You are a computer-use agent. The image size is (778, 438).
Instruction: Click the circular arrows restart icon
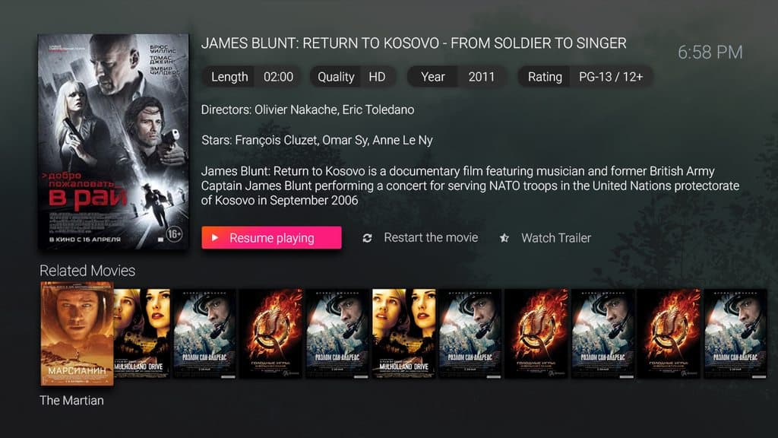(x=367, y=238)
